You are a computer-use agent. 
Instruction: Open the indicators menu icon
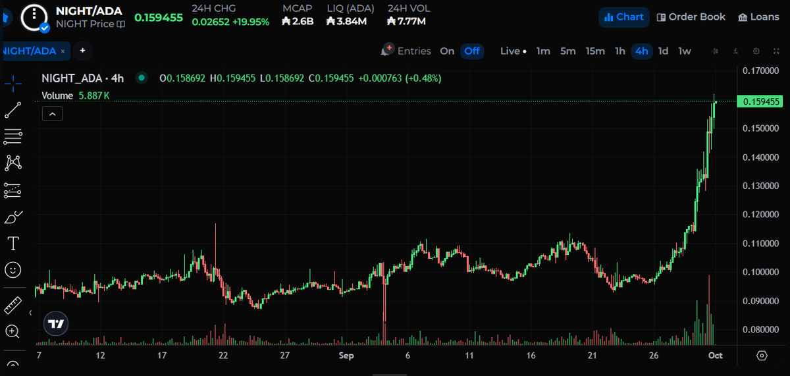coord(736,51)
